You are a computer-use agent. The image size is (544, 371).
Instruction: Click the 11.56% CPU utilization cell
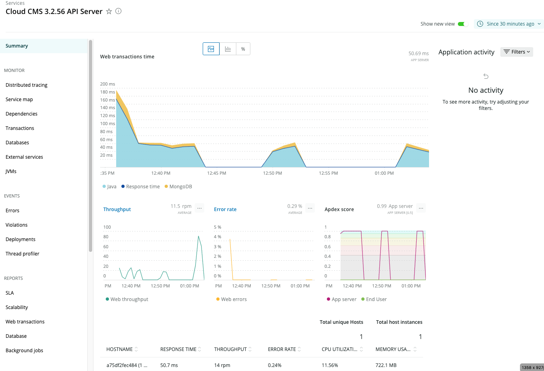[x=330, y=365]
